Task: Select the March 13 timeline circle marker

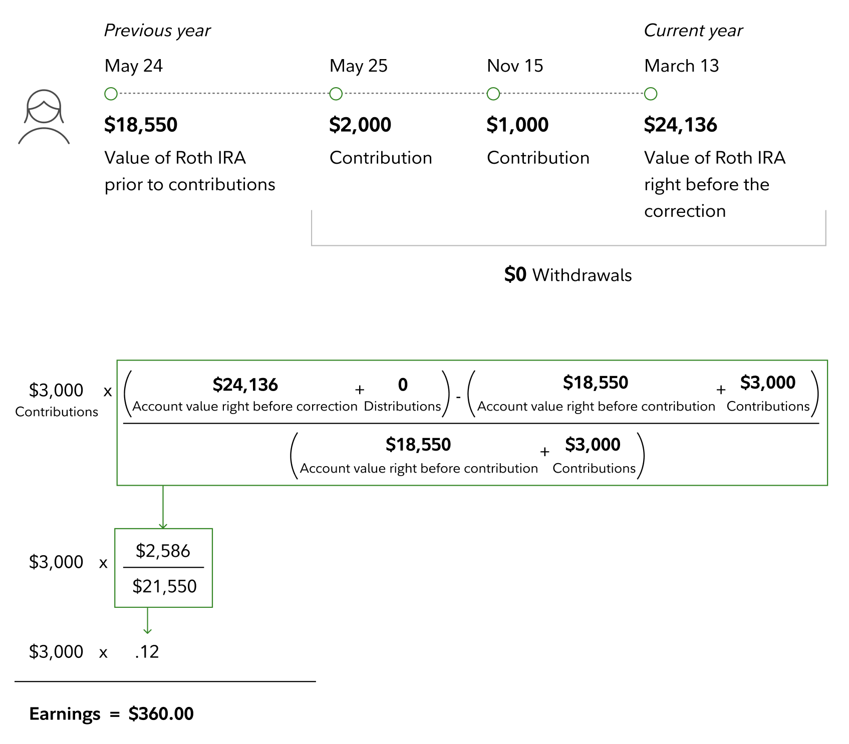Action: click(x=651, y=94)
